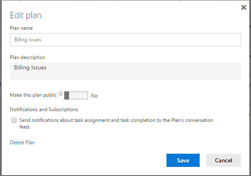Click the "Edit plan" dialog title
The height and width of the screenshot is (176, 251).
point(26,16)
